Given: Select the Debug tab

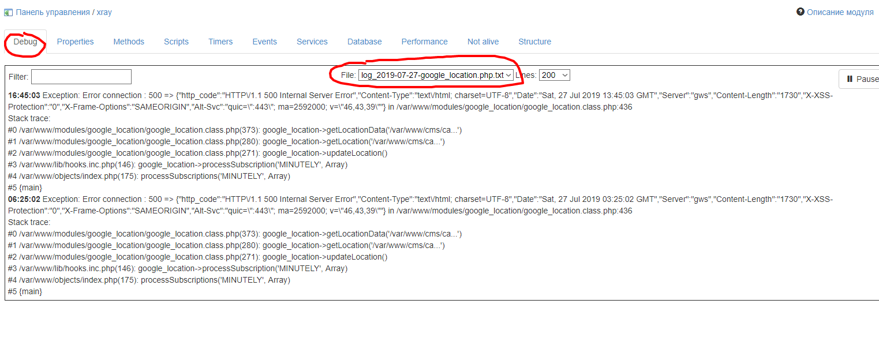Looking at the screenshot, I should [x=25, y=42].
